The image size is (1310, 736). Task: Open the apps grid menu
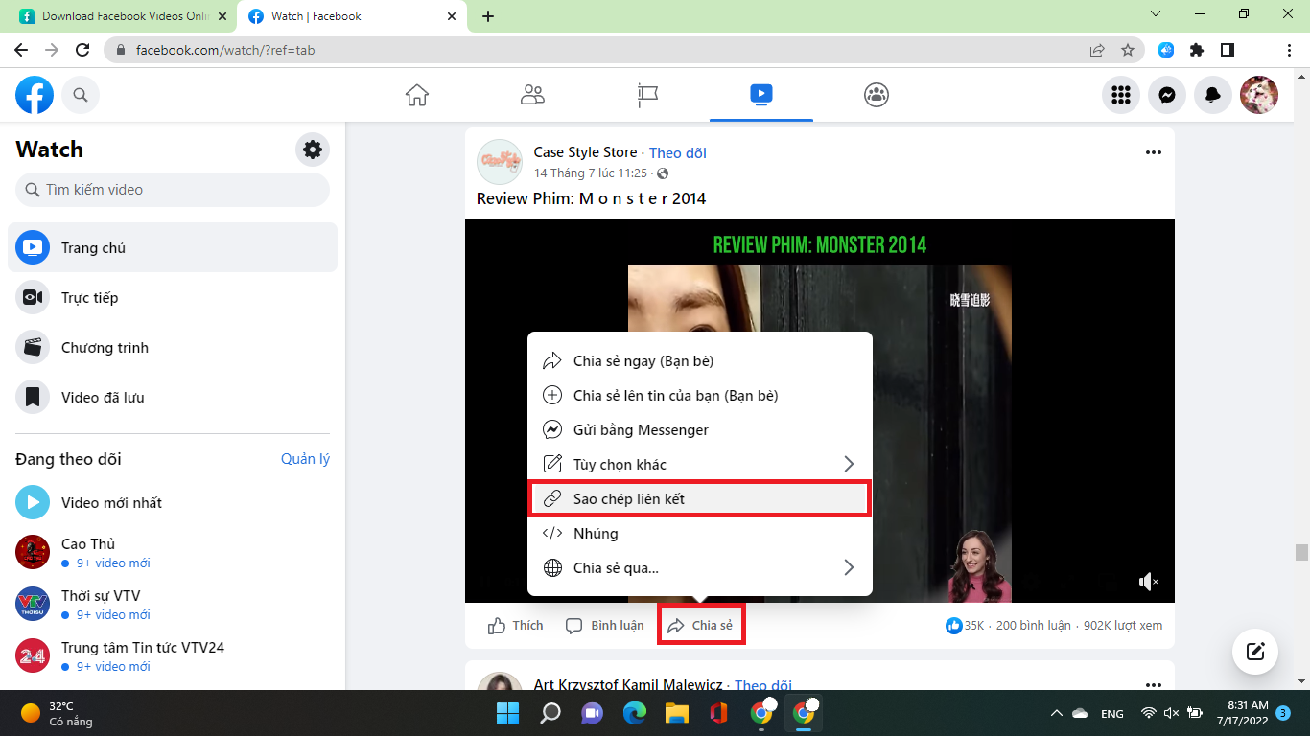click(1121, 95)
